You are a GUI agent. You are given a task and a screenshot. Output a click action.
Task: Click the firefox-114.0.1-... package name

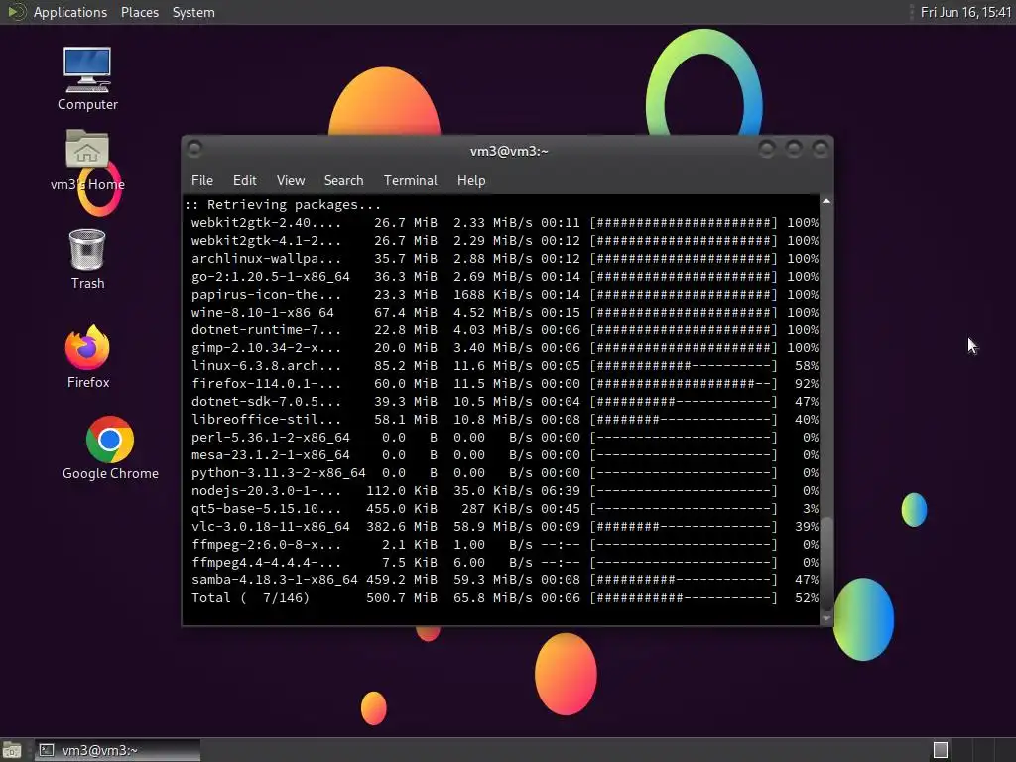pyautogui.click(x=266, y=384)
